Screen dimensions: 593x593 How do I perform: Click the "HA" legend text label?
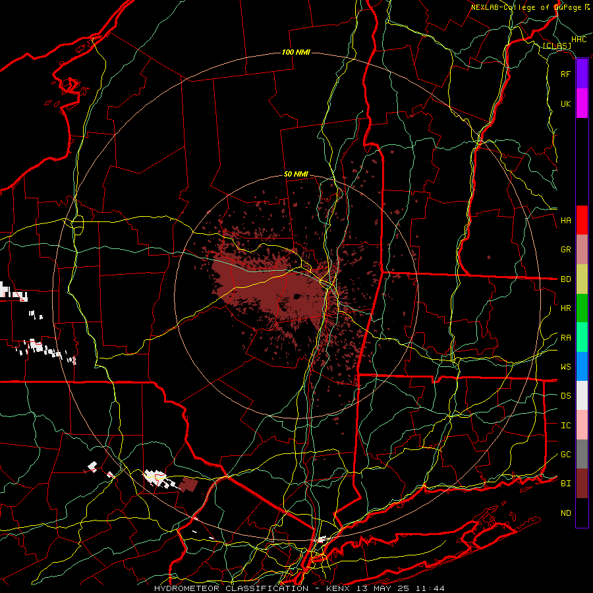click(565, 220)
